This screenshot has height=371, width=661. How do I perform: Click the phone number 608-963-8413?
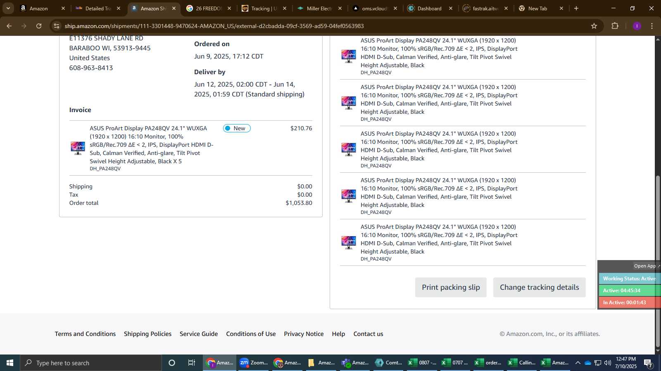coord(91,68)
